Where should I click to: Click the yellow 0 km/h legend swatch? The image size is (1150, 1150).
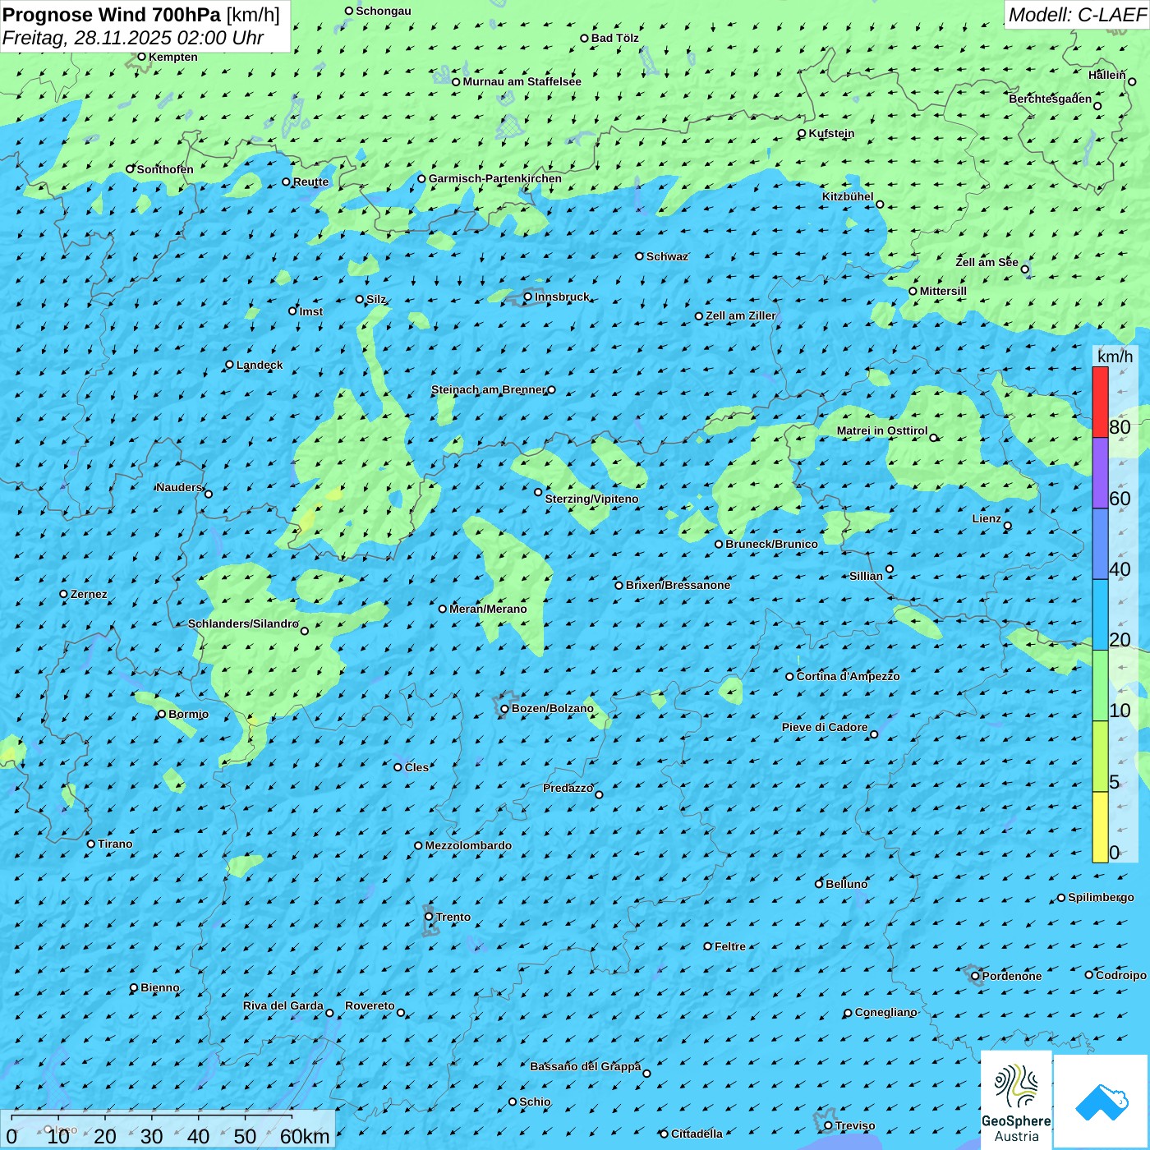(x=1100, y=827)
